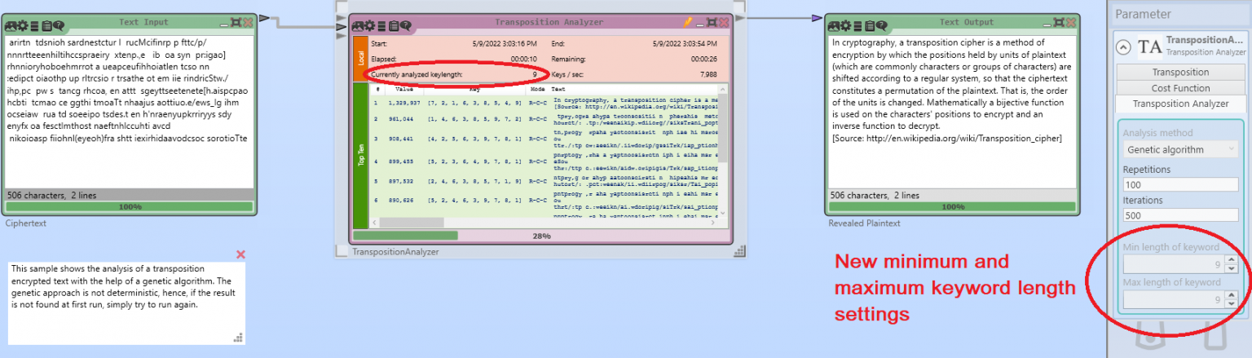Click the TA plugin icon in Parameter panel

click(1149, 47)
